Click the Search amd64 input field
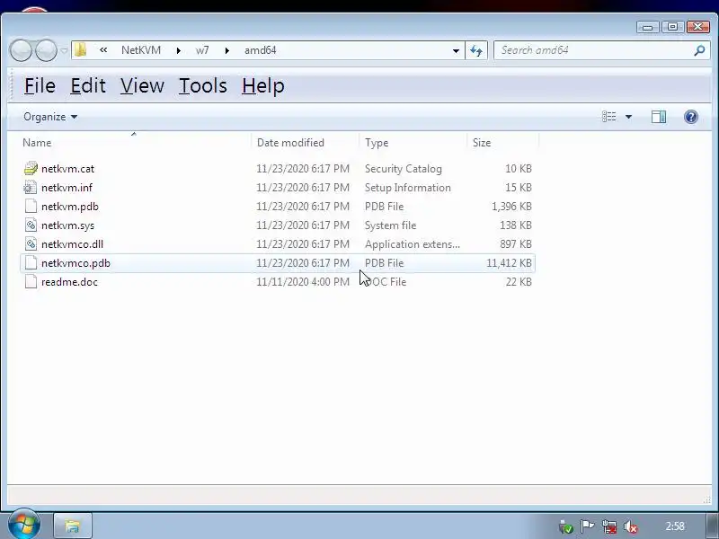The width and height of the screenshot is (719, 539). click(x=595, y=50)
